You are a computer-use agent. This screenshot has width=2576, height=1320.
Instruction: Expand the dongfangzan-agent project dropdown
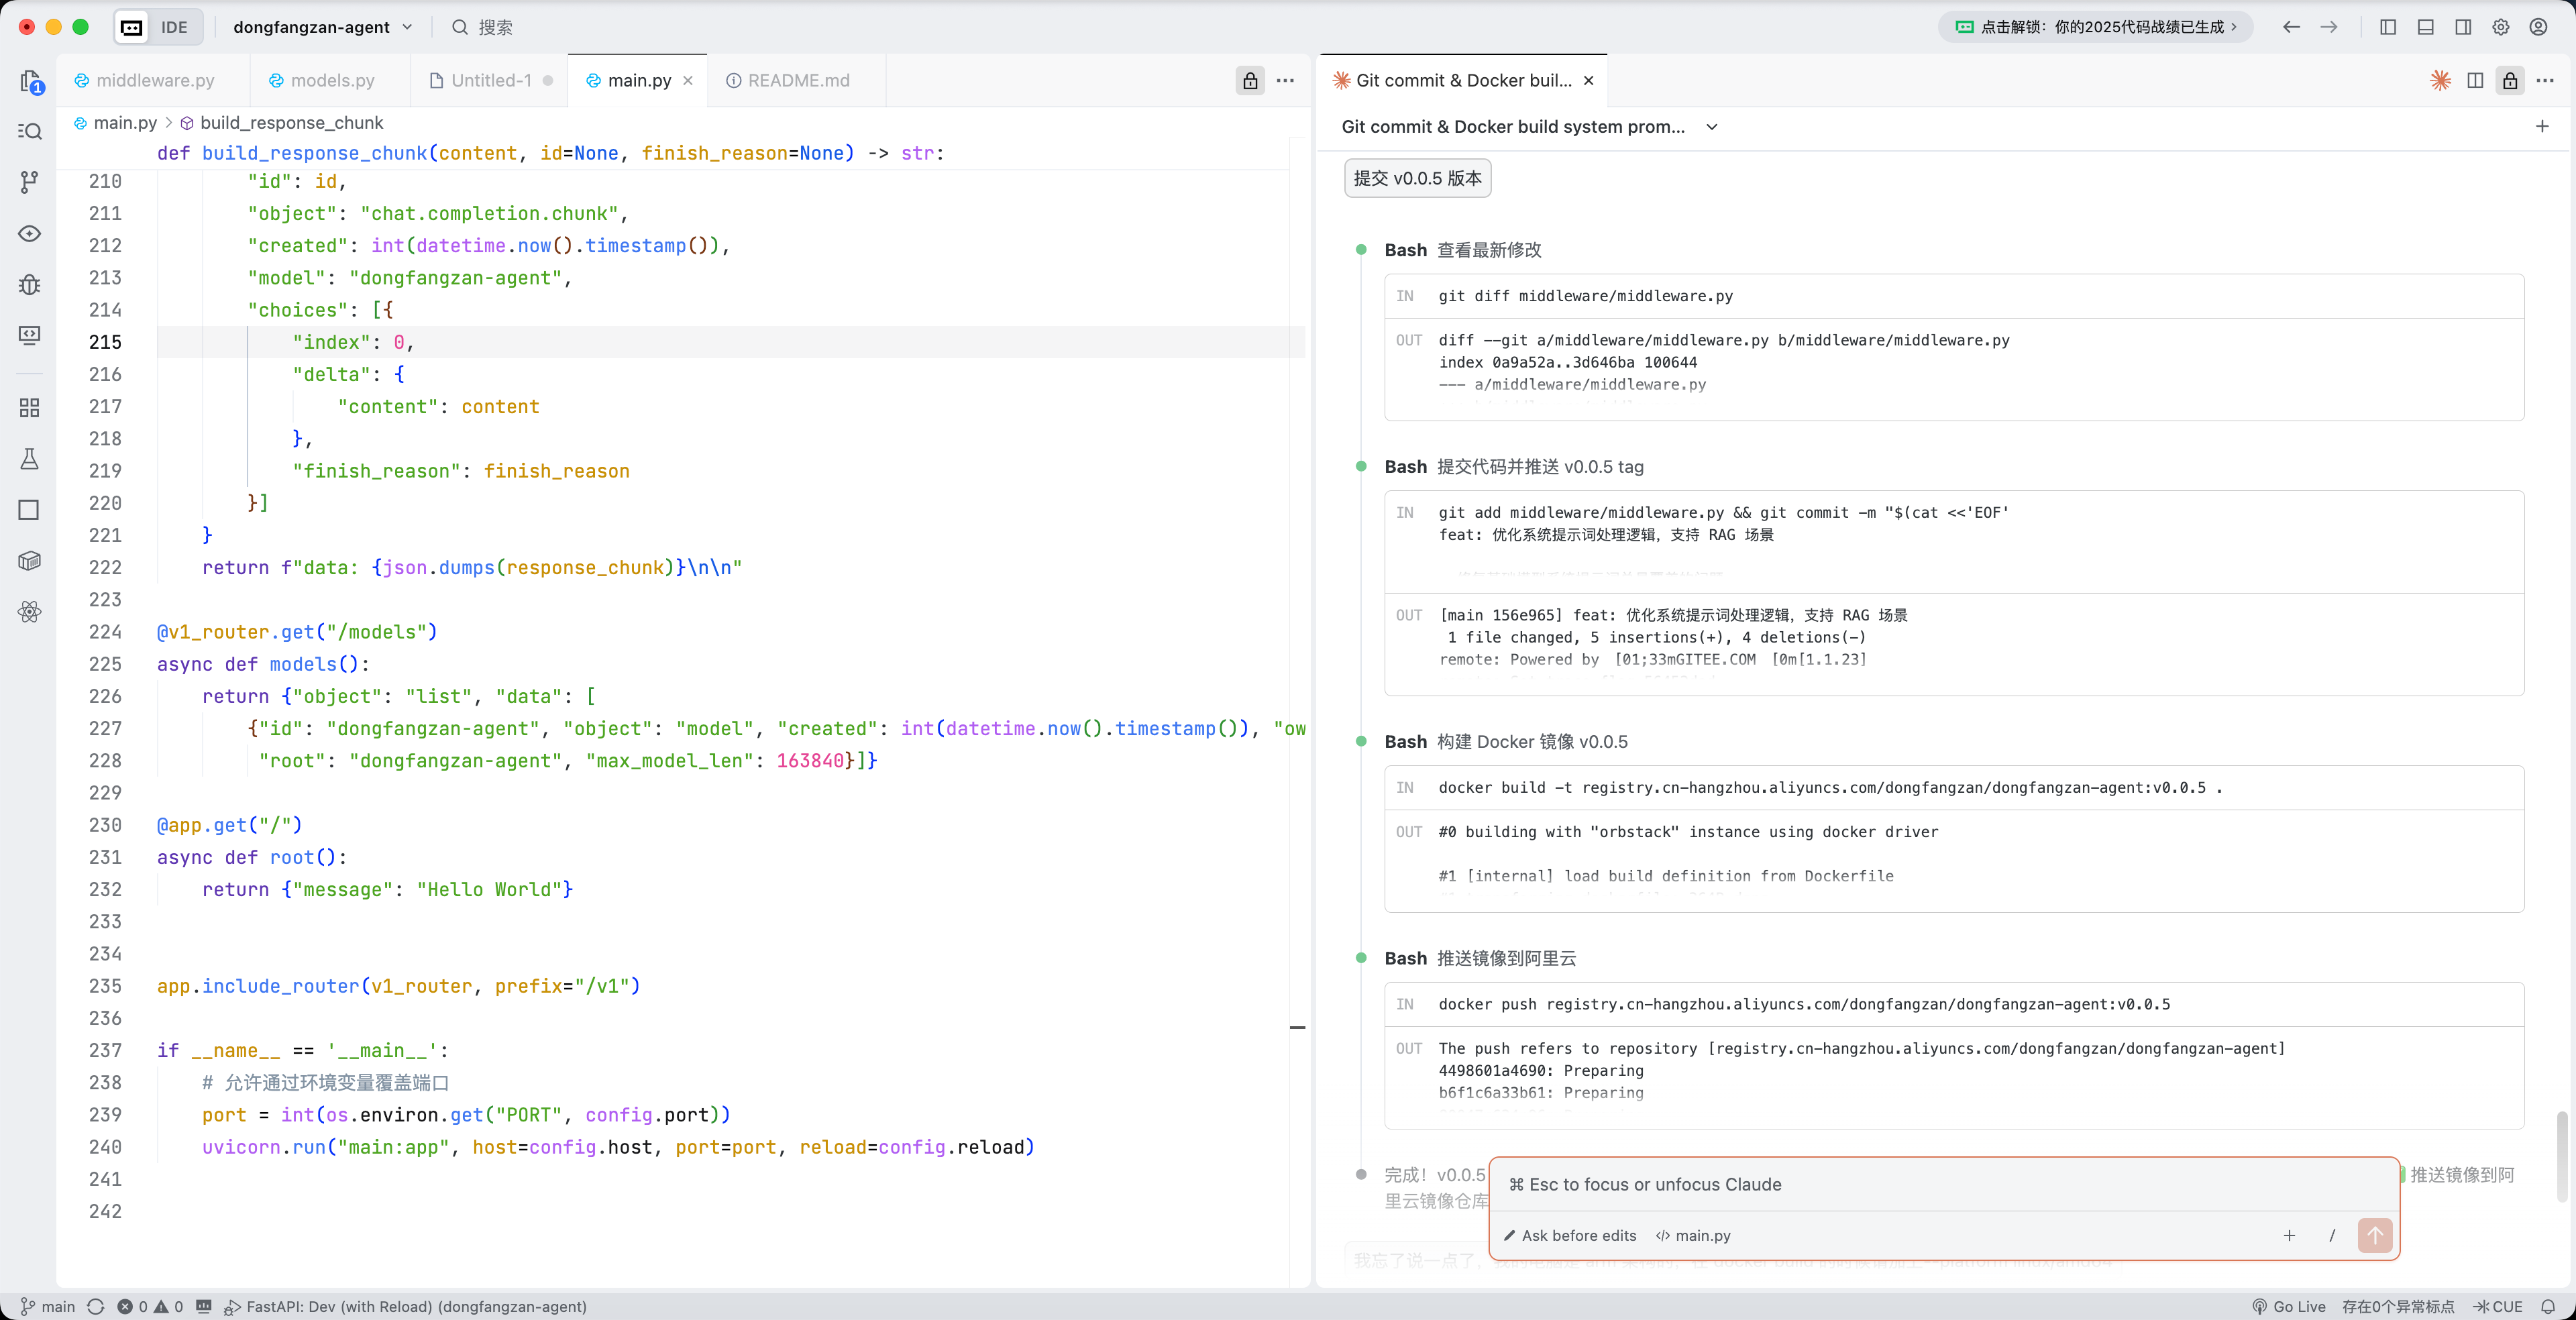(x=322, y=27)
